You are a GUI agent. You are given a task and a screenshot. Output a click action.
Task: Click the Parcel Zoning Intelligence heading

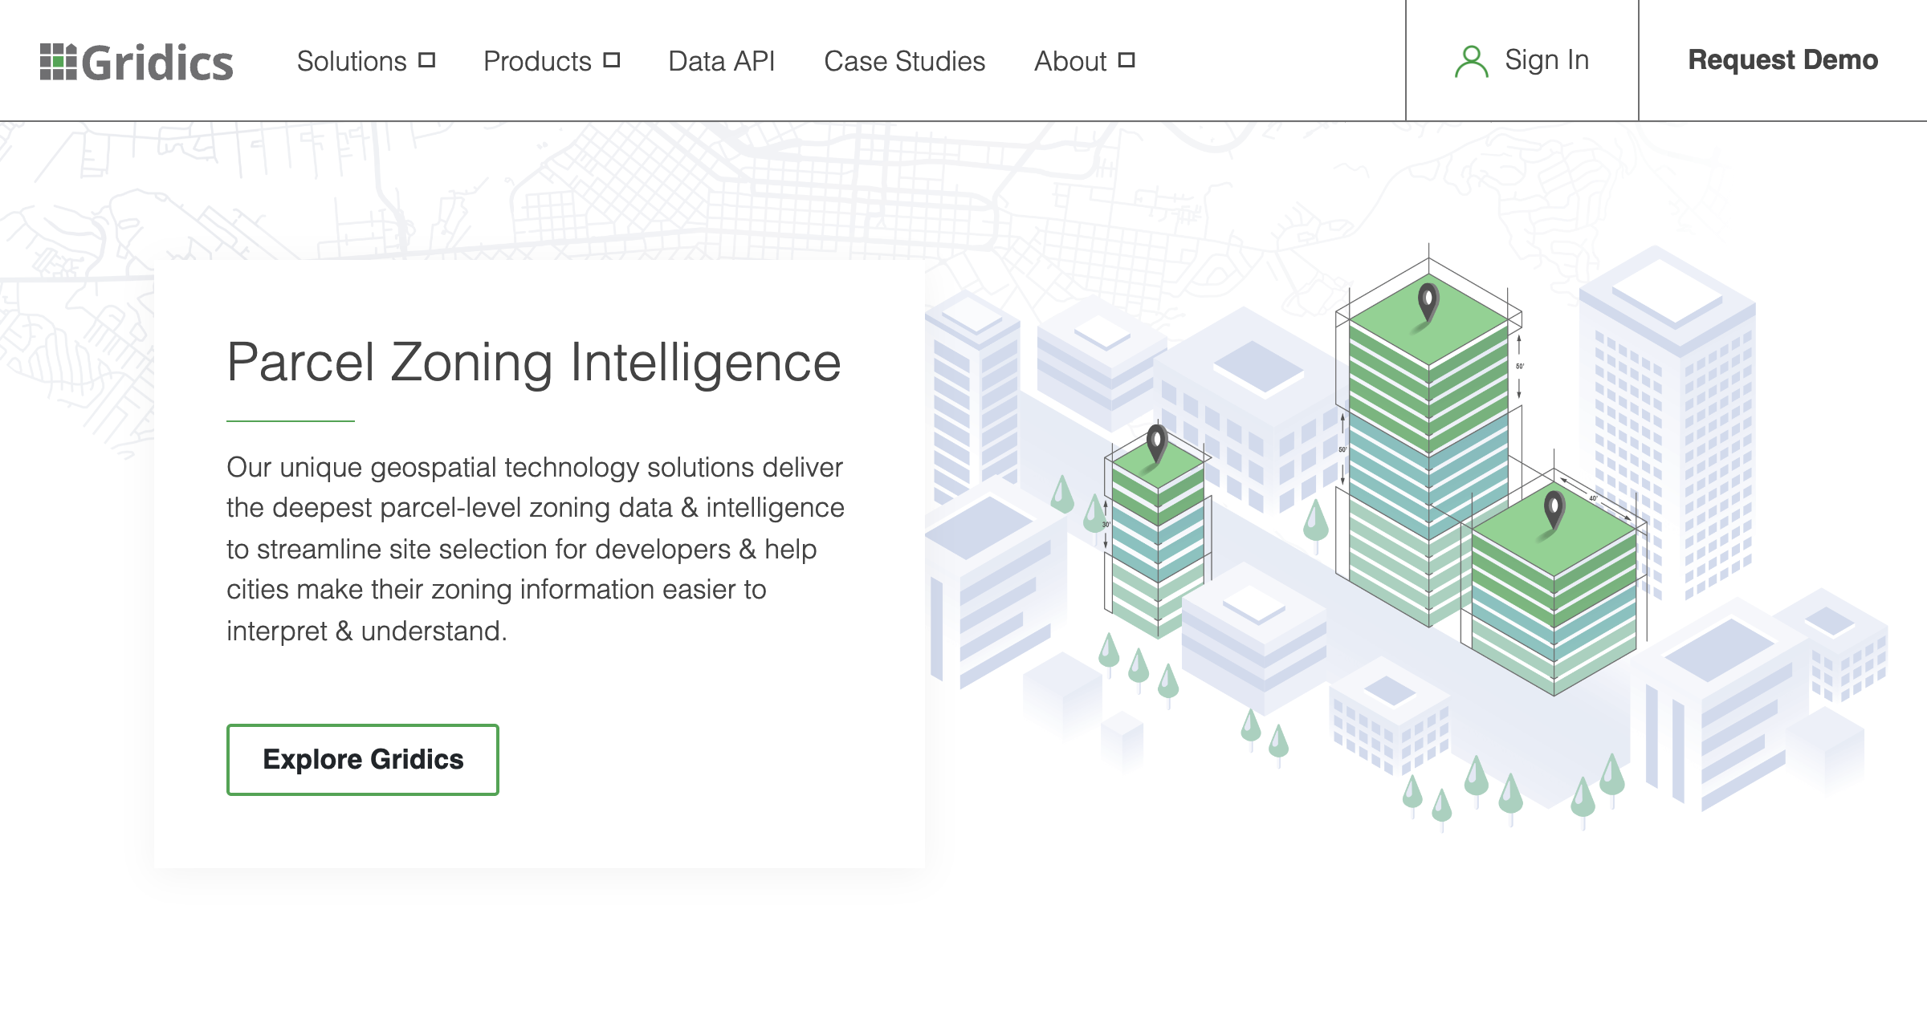534,363
